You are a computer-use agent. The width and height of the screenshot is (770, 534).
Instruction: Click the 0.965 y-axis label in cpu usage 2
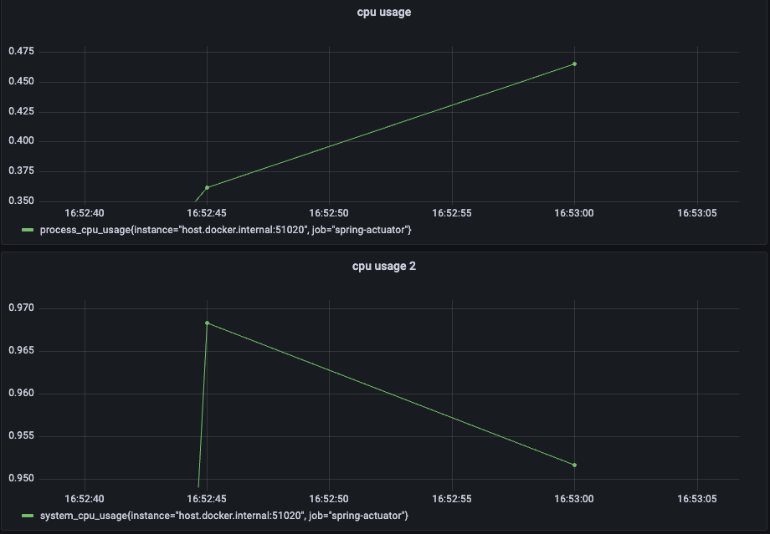(x=22, y=351)
